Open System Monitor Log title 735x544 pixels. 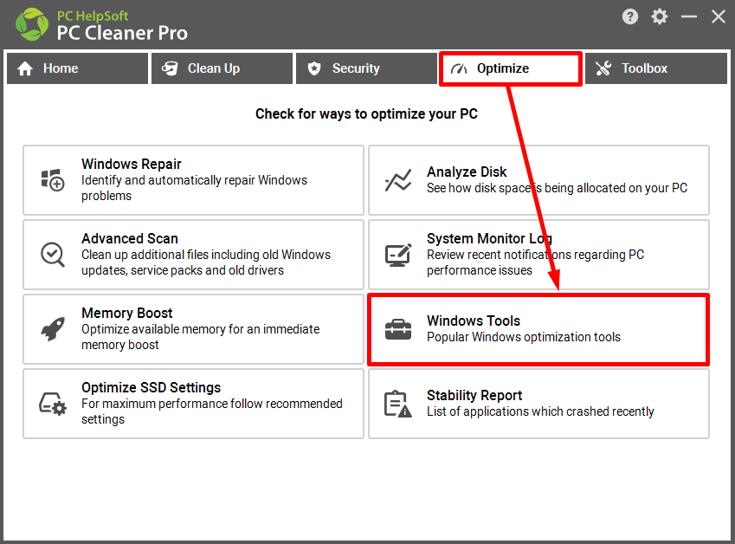tap(489, 239)
